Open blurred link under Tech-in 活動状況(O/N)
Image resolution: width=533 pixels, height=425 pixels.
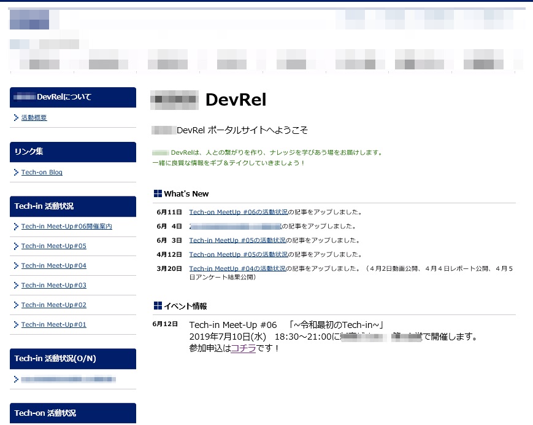tap(68, 379)
